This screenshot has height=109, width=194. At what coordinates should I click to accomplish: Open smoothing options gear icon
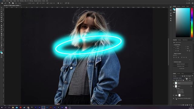(x=58, y=3)
